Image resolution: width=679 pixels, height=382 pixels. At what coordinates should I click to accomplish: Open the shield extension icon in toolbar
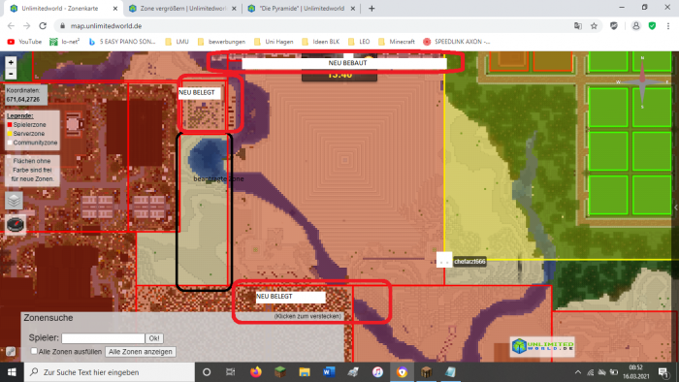click(x=614, y=26)
